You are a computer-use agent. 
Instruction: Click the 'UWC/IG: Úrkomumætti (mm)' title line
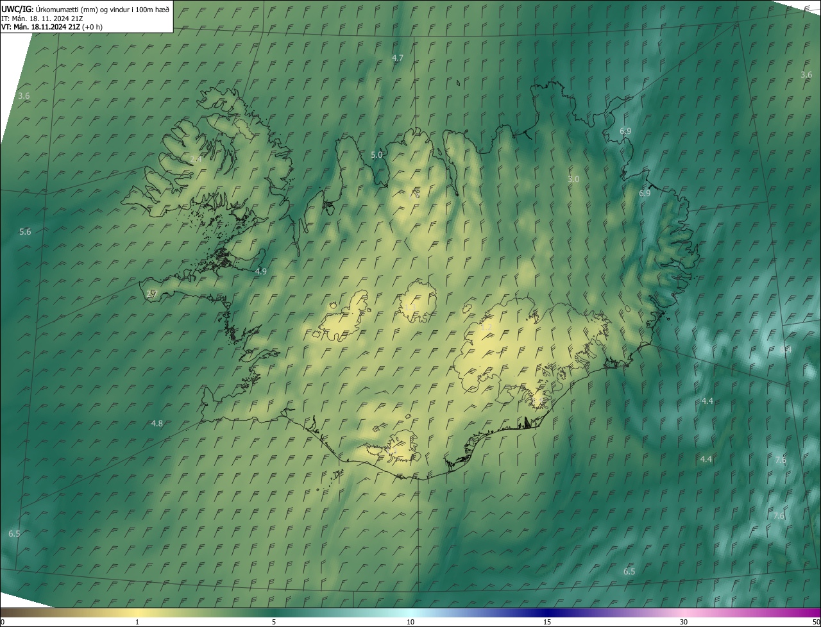pyautogui.click(x=85, y=9)
